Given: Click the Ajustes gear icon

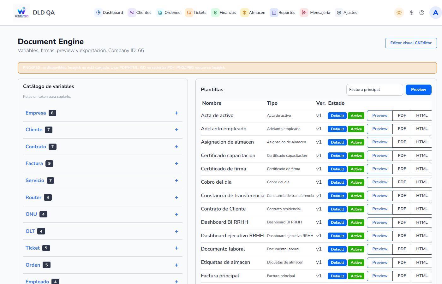Looking at the screenshot, I should click(339, 13).
